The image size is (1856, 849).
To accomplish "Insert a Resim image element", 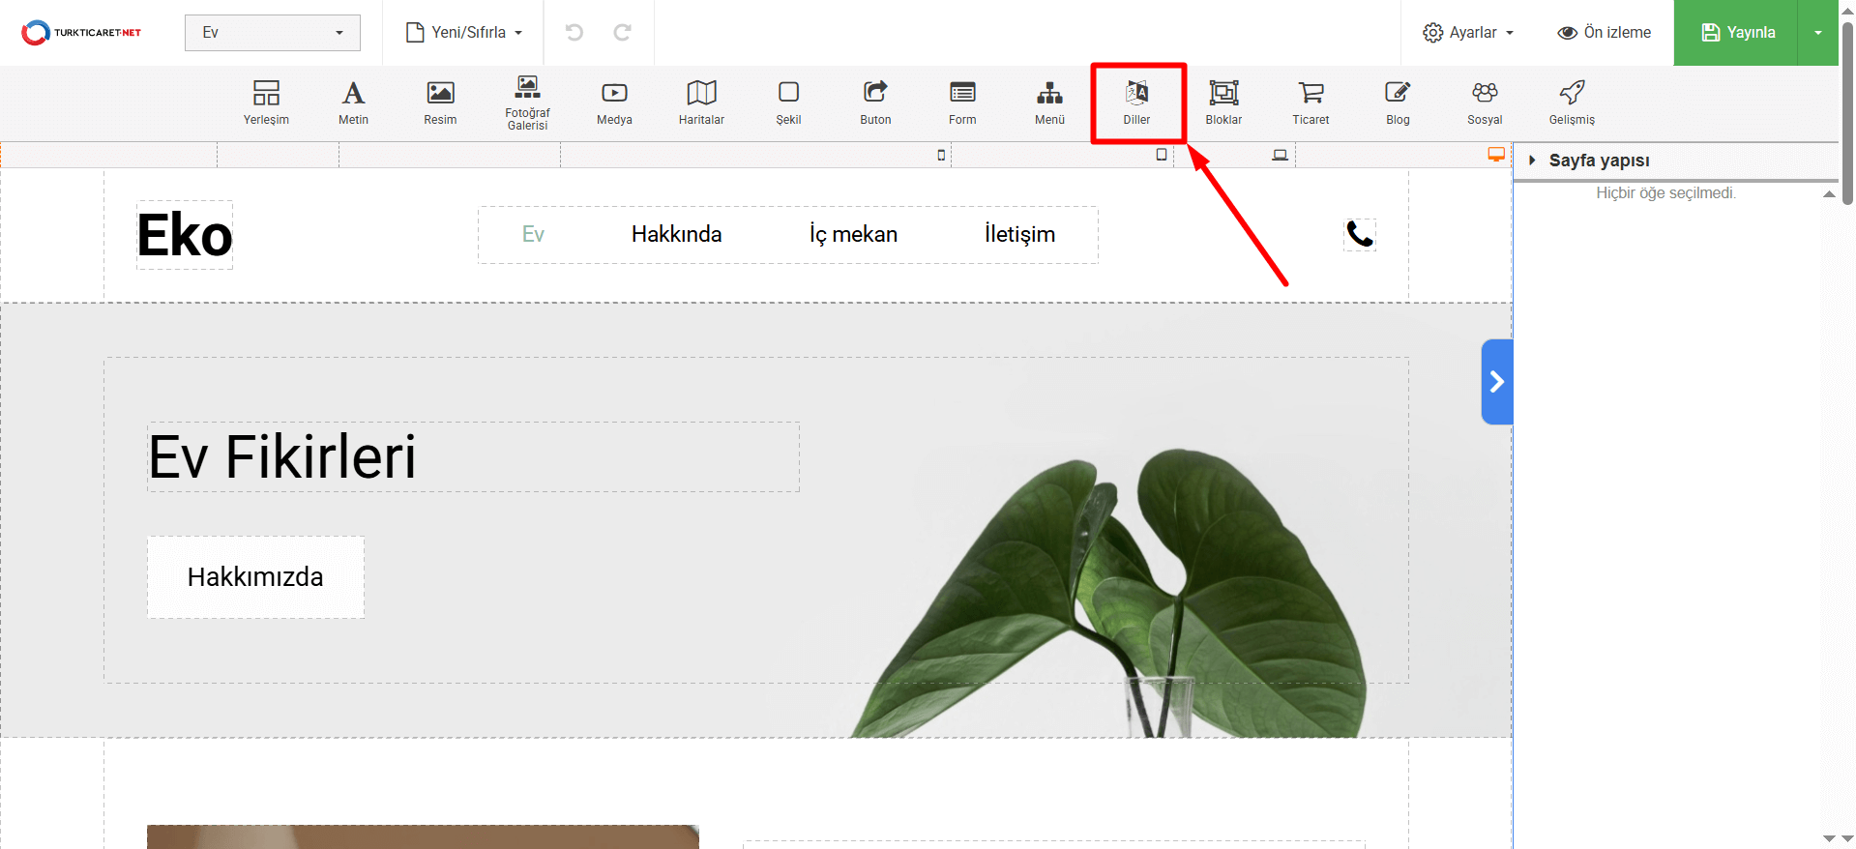I will coord(440,102).
